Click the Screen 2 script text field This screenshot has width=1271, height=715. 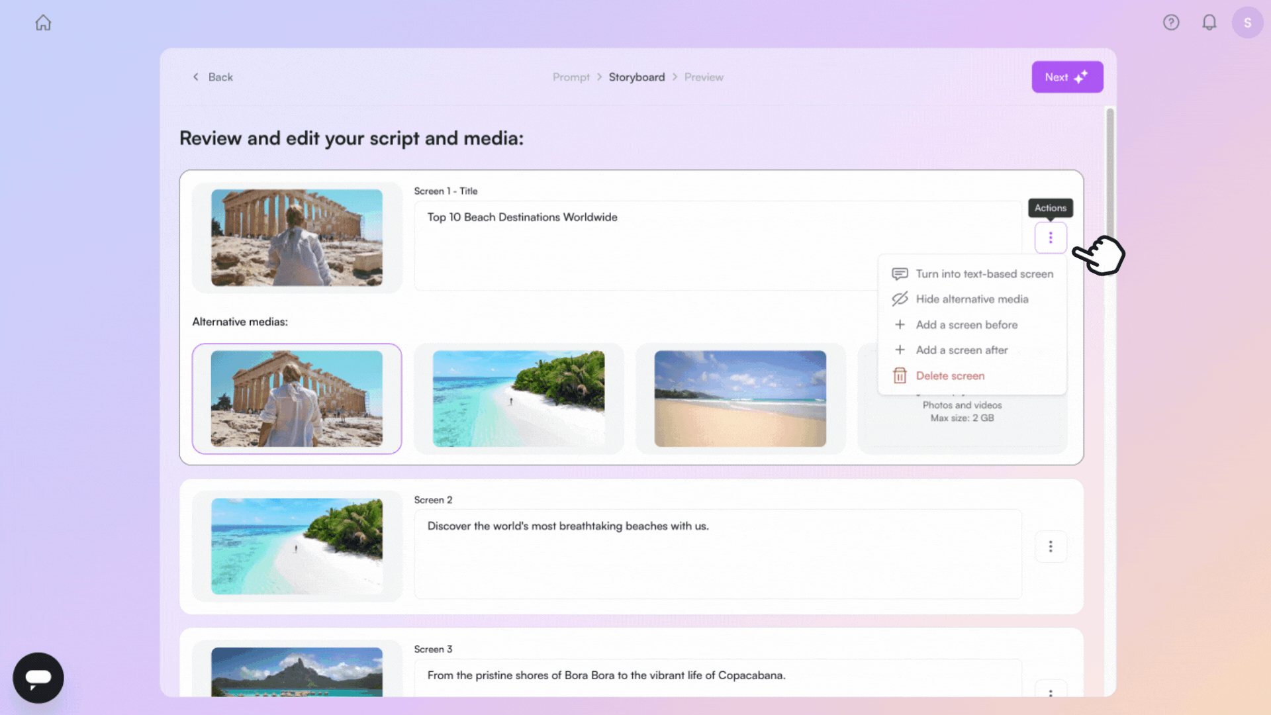[x=718, y=554]
